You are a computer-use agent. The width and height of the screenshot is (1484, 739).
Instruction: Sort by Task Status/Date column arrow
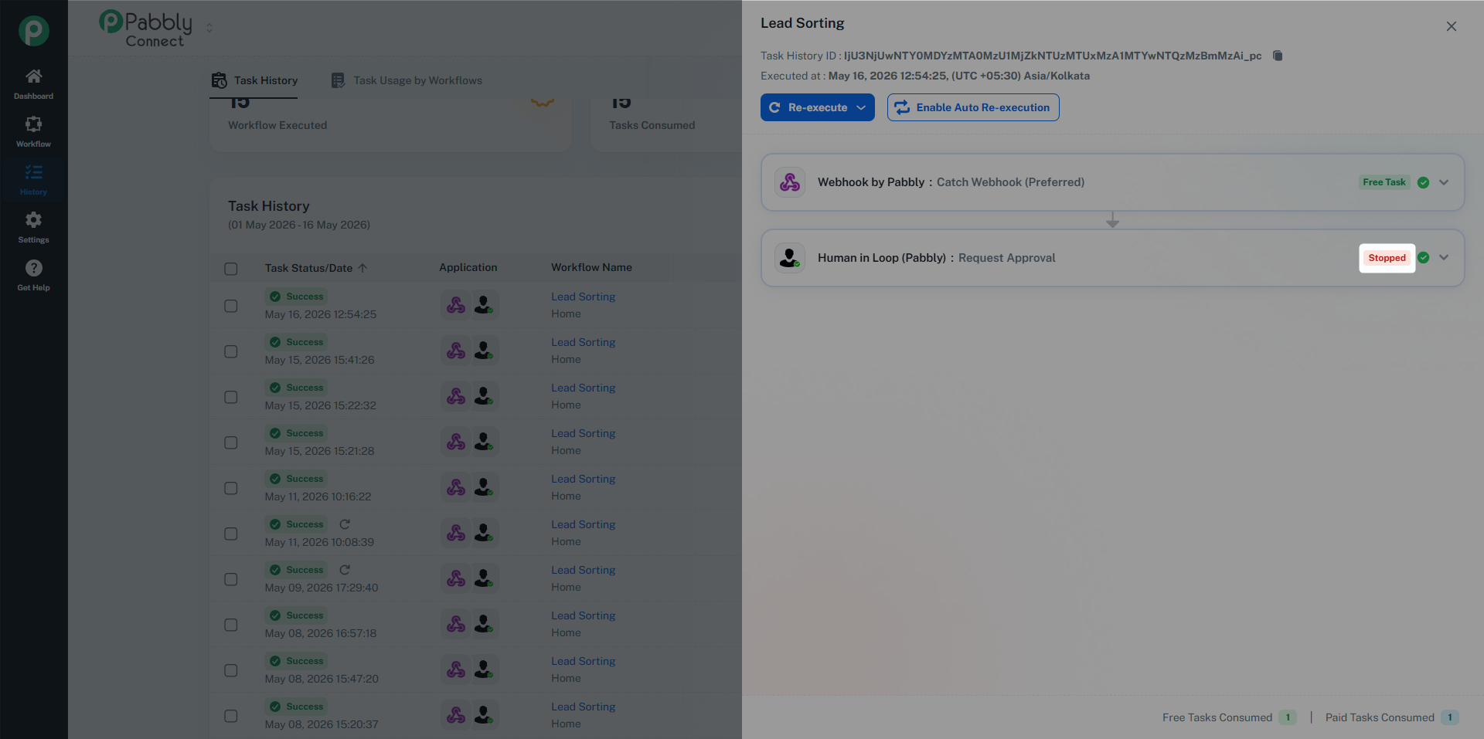coord(362,268)
